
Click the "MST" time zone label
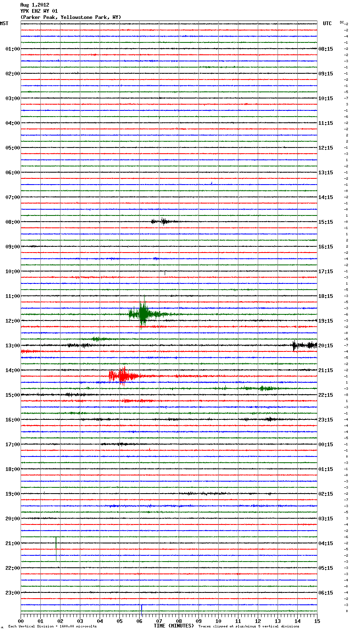[4, 23]
